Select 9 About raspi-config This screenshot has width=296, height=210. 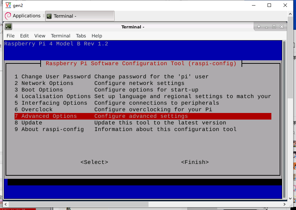143,129
